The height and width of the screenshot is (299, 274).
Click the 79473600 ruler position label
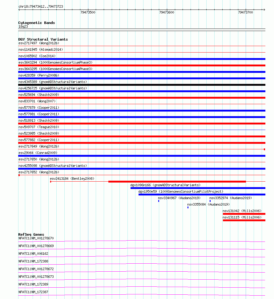click(167, 12)
